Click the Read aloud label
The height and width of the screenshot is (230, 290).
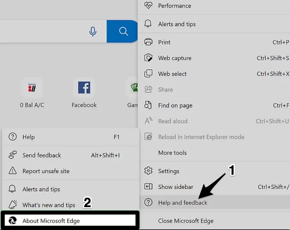pyautogui.click(x=173, y=121)
